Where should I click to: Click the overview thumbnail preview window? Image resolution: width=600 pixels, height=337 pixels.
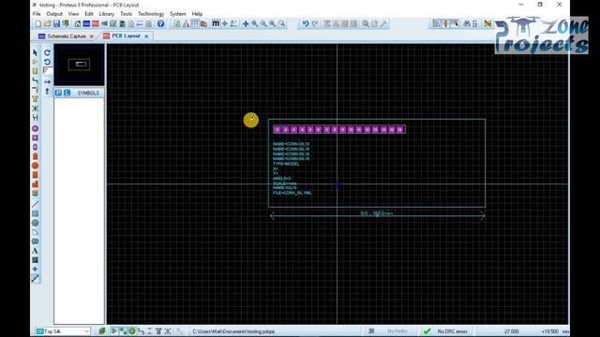pos(79,65)
